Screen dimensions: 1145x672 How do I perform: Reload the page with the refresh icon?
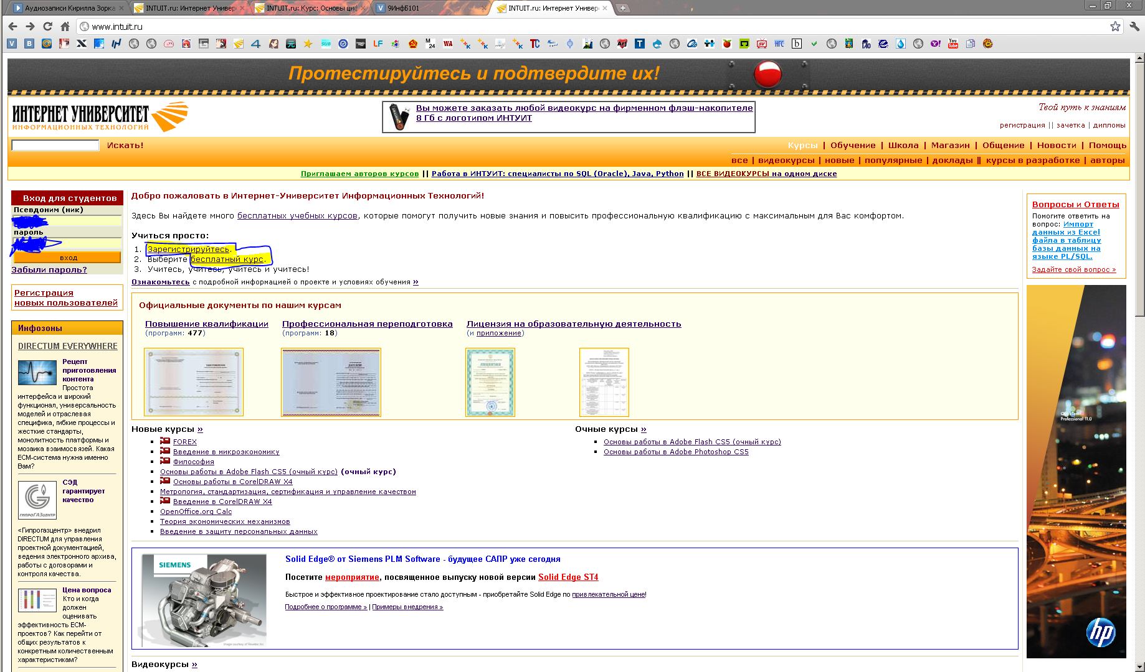point(47,27)
